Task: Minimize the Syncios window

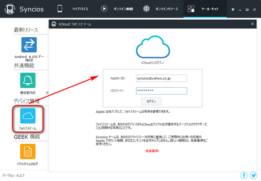Action: tap(240, 10)
